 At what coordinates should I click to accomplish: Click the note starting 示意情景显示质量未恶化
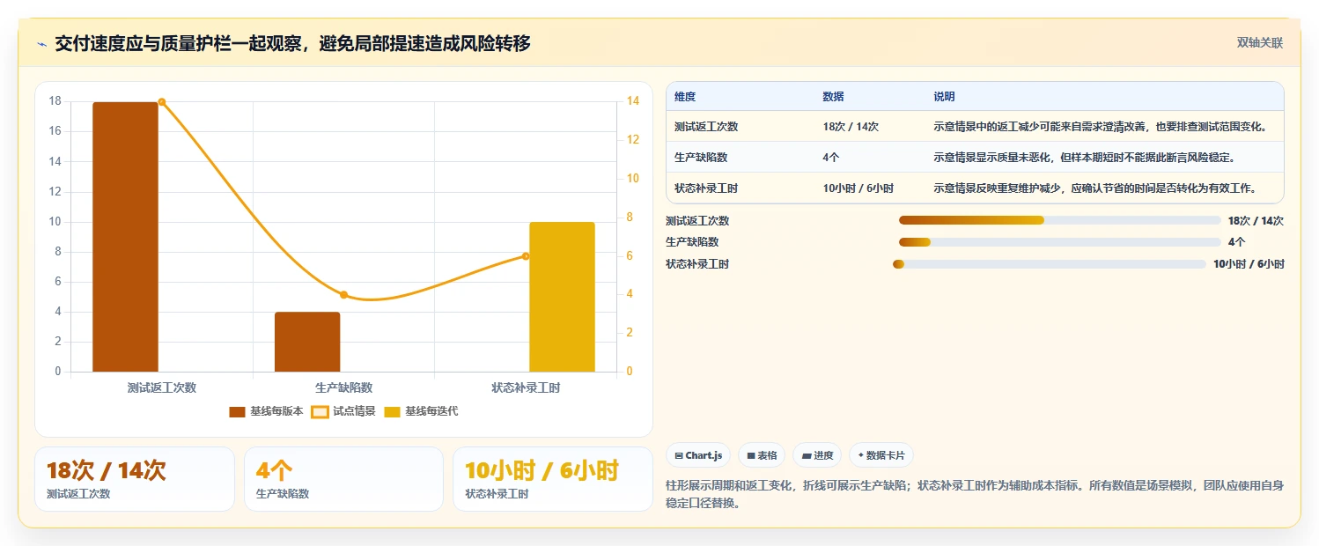click(1085, 158)
